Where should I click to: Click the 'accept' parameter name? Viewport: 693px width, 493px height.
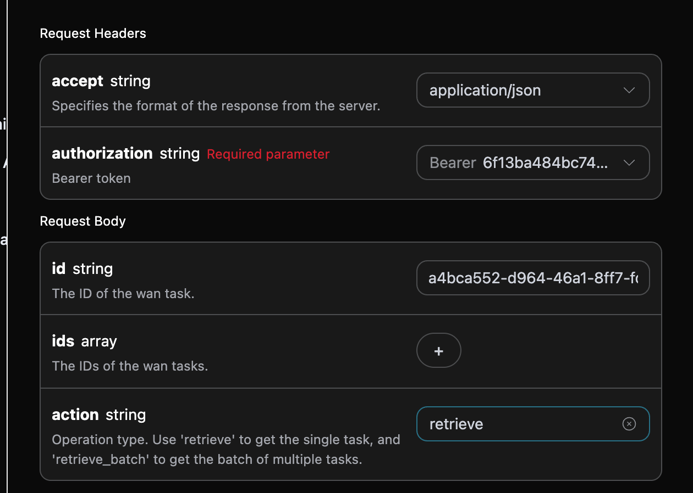tap(77, 81)
